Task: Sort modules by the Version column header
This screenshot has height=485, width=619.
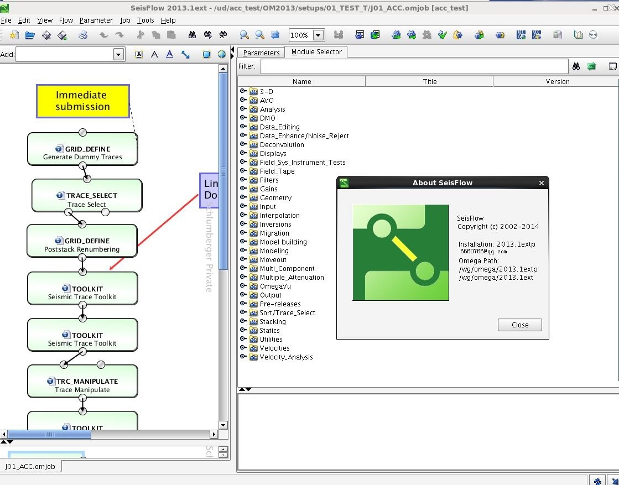Action: click(x=557, y=82)
